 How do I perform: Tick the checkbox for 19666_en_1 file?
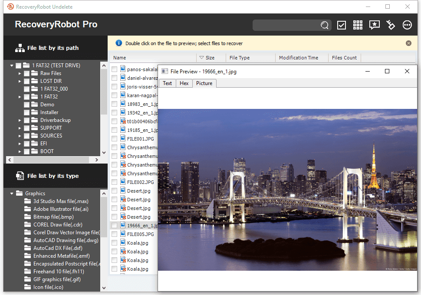[115, 226]
